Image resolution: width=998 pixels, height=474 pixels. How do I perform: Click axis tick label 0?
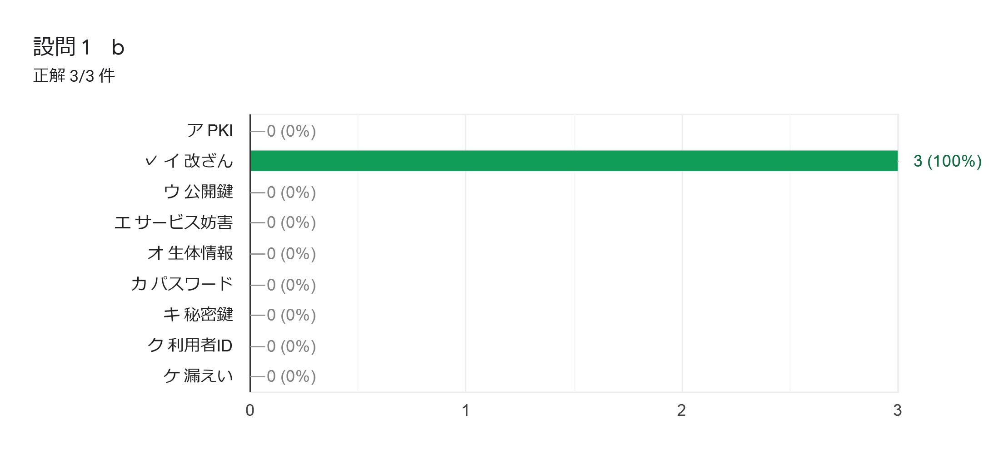point(250,410)
